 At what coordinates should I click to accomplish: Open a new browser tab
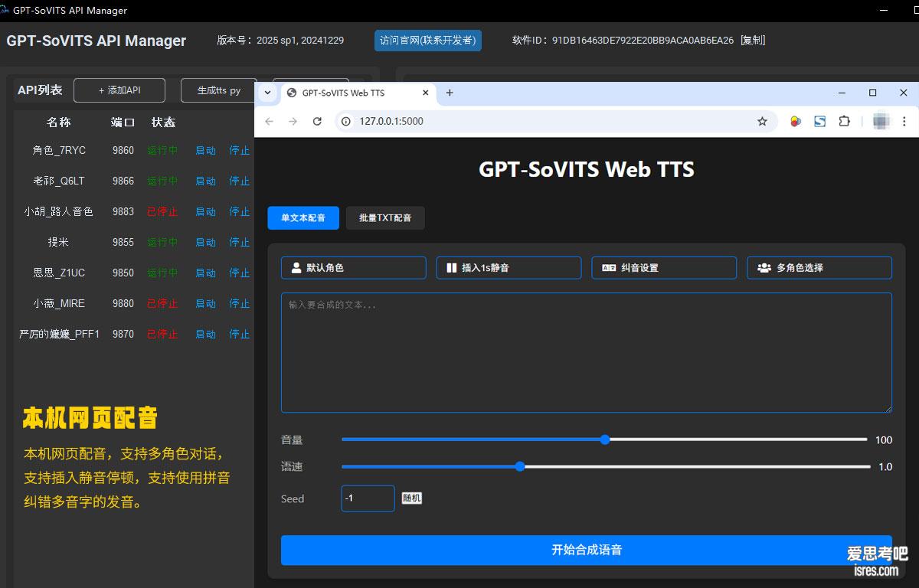[x=450, y=93]
